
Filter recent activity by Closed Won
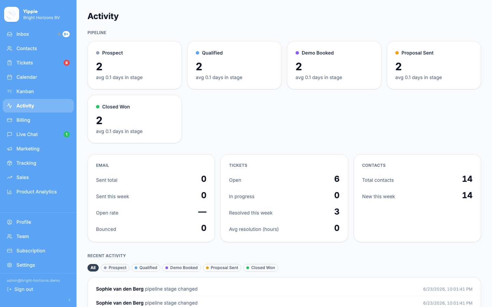(x=261, y=268)
